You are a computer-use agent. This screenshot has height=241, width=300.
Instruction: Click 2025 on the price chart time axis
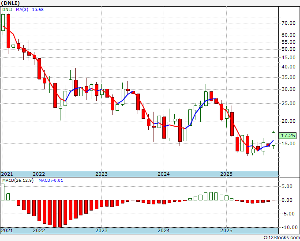[x=226, y=174]
